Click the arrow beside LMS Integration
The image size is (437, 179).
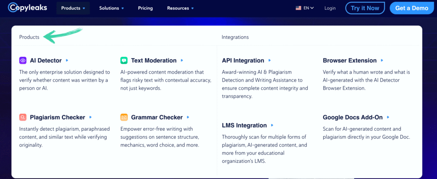pos(272,125)
